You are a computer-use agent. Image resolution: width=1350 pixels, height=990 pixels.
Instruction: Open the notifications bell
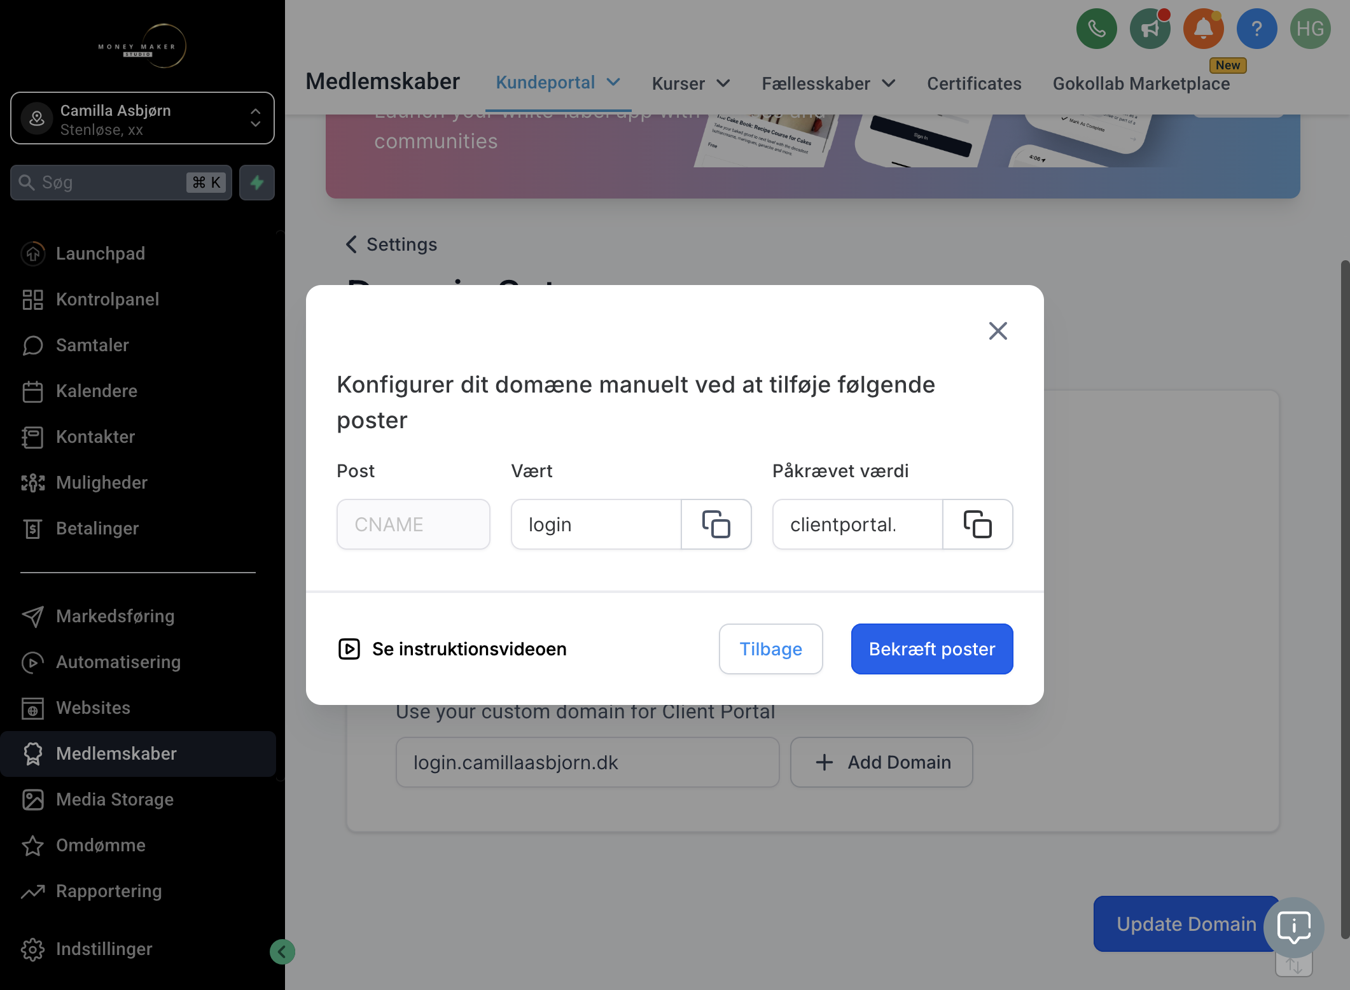coord(1203,29)
